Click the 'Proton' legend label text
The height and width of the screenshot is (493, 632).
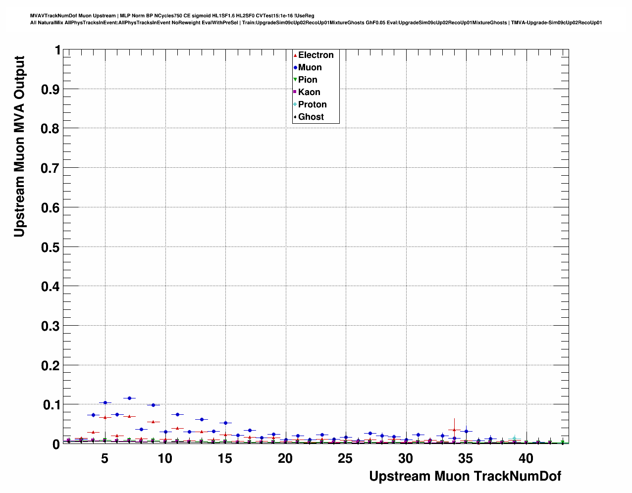pos(312,104)
